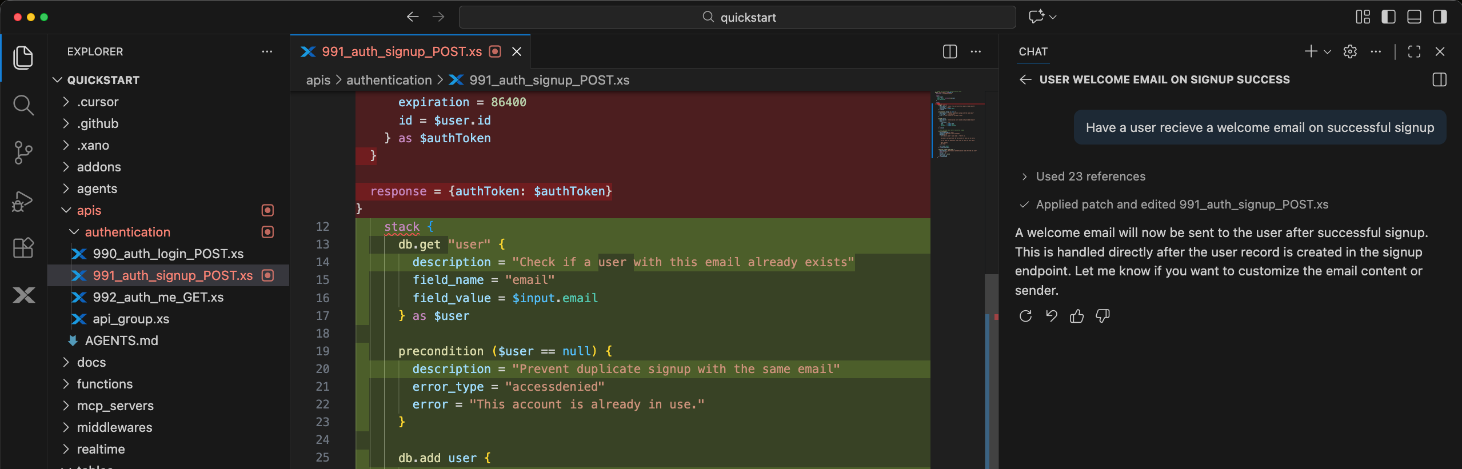Go forward using navigation arrow
Viewport: 1462px width, 469px height.
[x=438, y=17]
